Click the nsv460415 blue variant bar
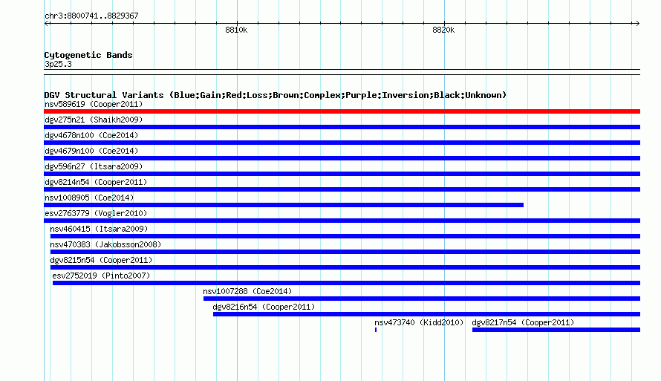661x381 pixels. pos(345,236)
